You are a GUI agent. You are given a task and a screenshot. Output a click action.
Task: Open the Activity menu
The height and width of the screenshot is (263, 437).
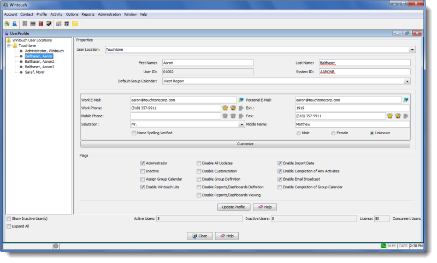point(56,15)
